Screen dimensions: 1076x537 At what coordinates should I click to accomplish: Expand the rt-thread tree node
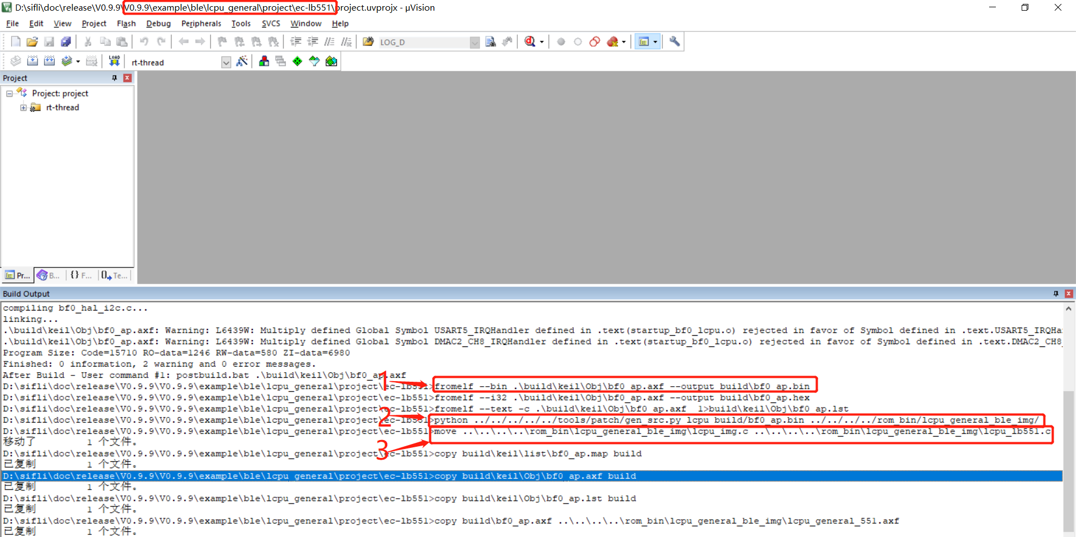[x=24, y=108]
